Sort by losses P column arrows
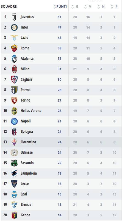Screen dimensions: 122x221 click(112, 7)
